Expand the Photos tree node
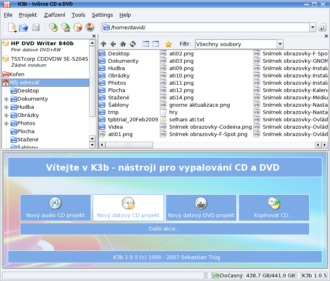The image size is (330, 281). 7,124
